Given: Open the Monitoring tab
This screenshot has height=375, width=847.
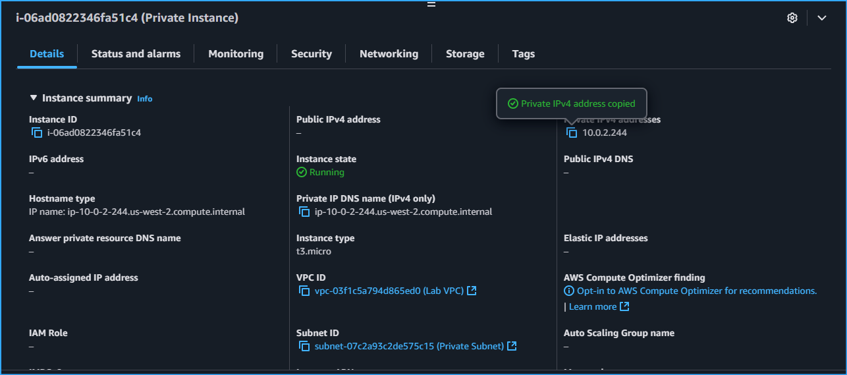Looking at the screenshot, I should [x=236, y=54].
